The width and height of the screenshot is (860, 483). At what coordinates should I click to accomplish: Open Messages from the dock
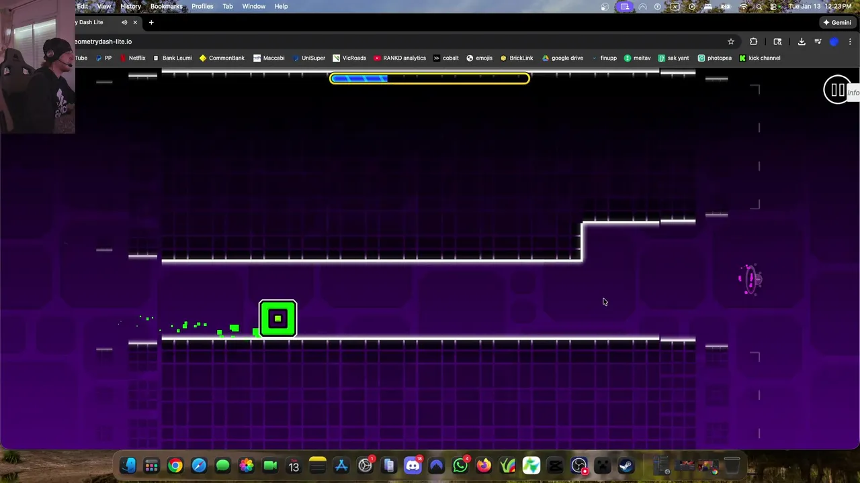222,466
